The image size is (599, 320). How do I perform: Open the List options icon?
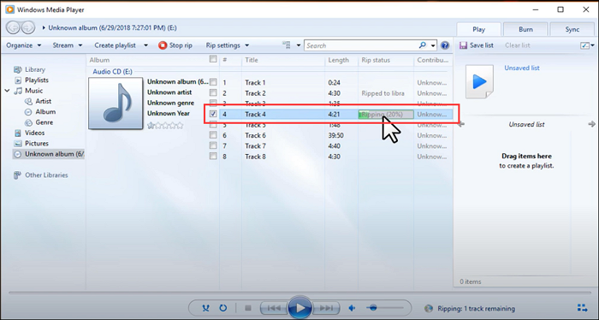584,45
